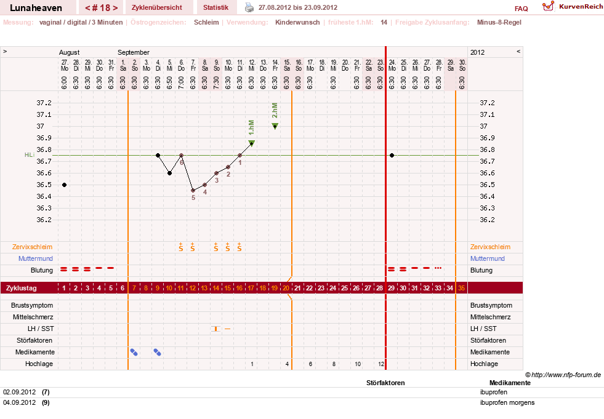Click left Zervixschleim row label
Image resolution: width=604 pixels, height=419 pixels.
coord(33,247)
